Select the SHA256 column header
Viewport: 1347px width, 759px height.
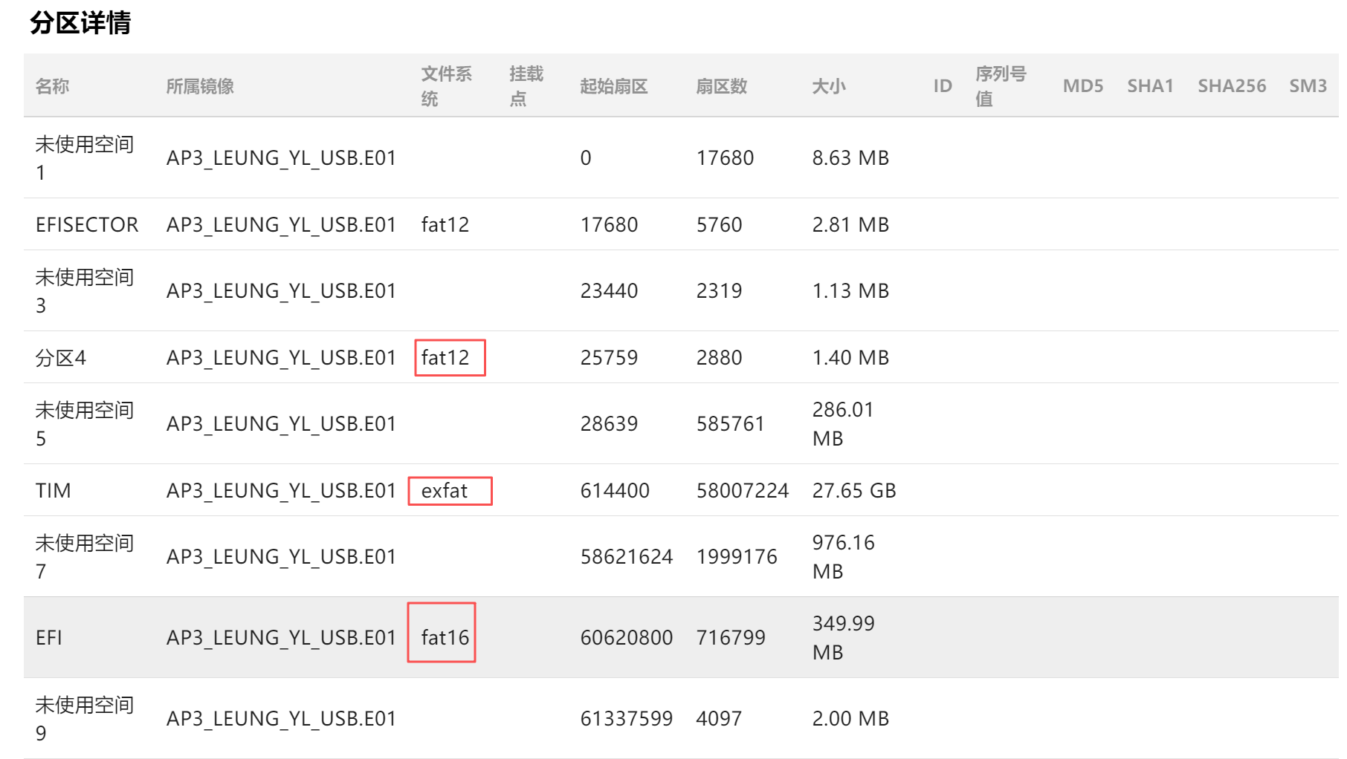click(1231, 86)
